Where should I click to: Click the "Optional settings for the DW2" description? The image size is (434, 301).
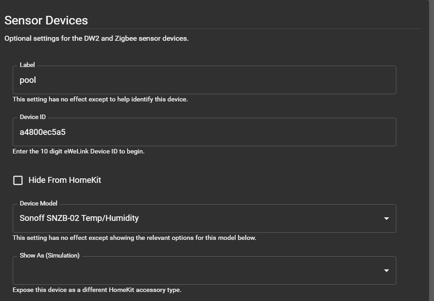tap(96, 38)
